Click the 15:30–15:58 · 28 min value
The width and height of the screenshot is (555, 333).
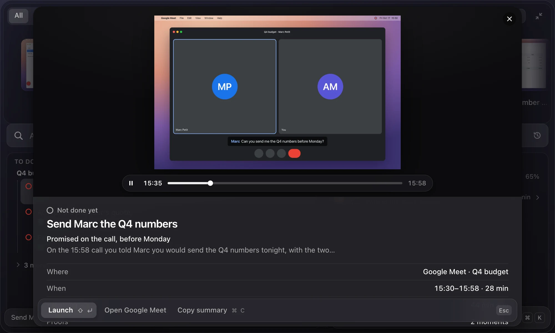[x=471, y=288]
